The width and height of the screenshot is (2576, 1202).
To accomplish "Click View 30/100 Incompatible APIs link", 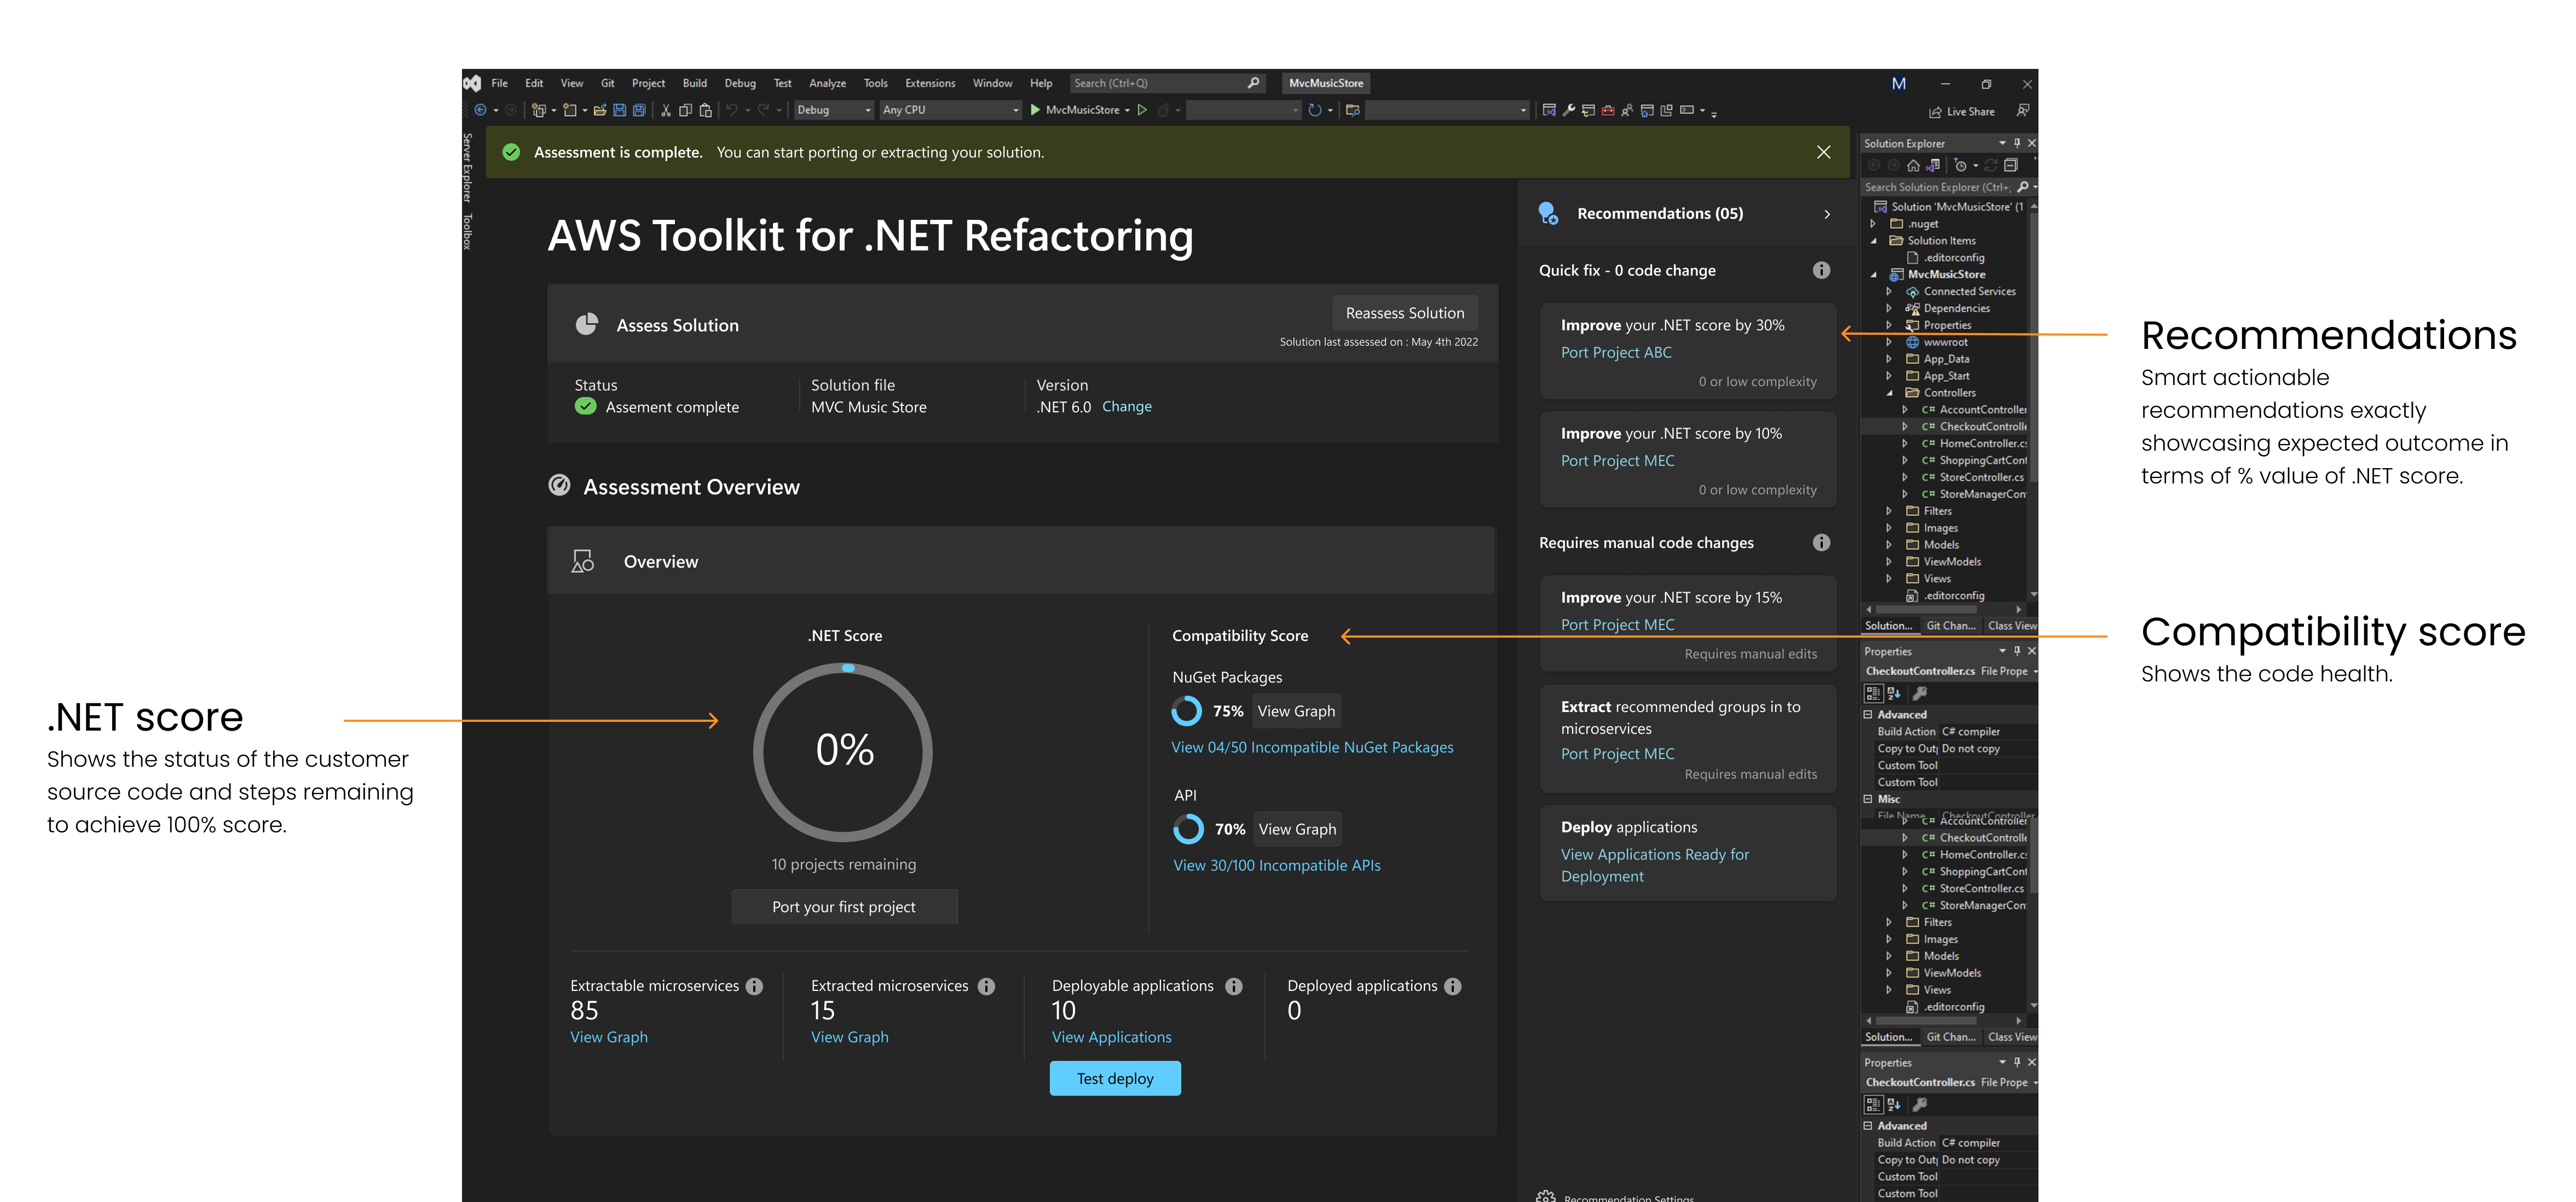I will 1276,865.
